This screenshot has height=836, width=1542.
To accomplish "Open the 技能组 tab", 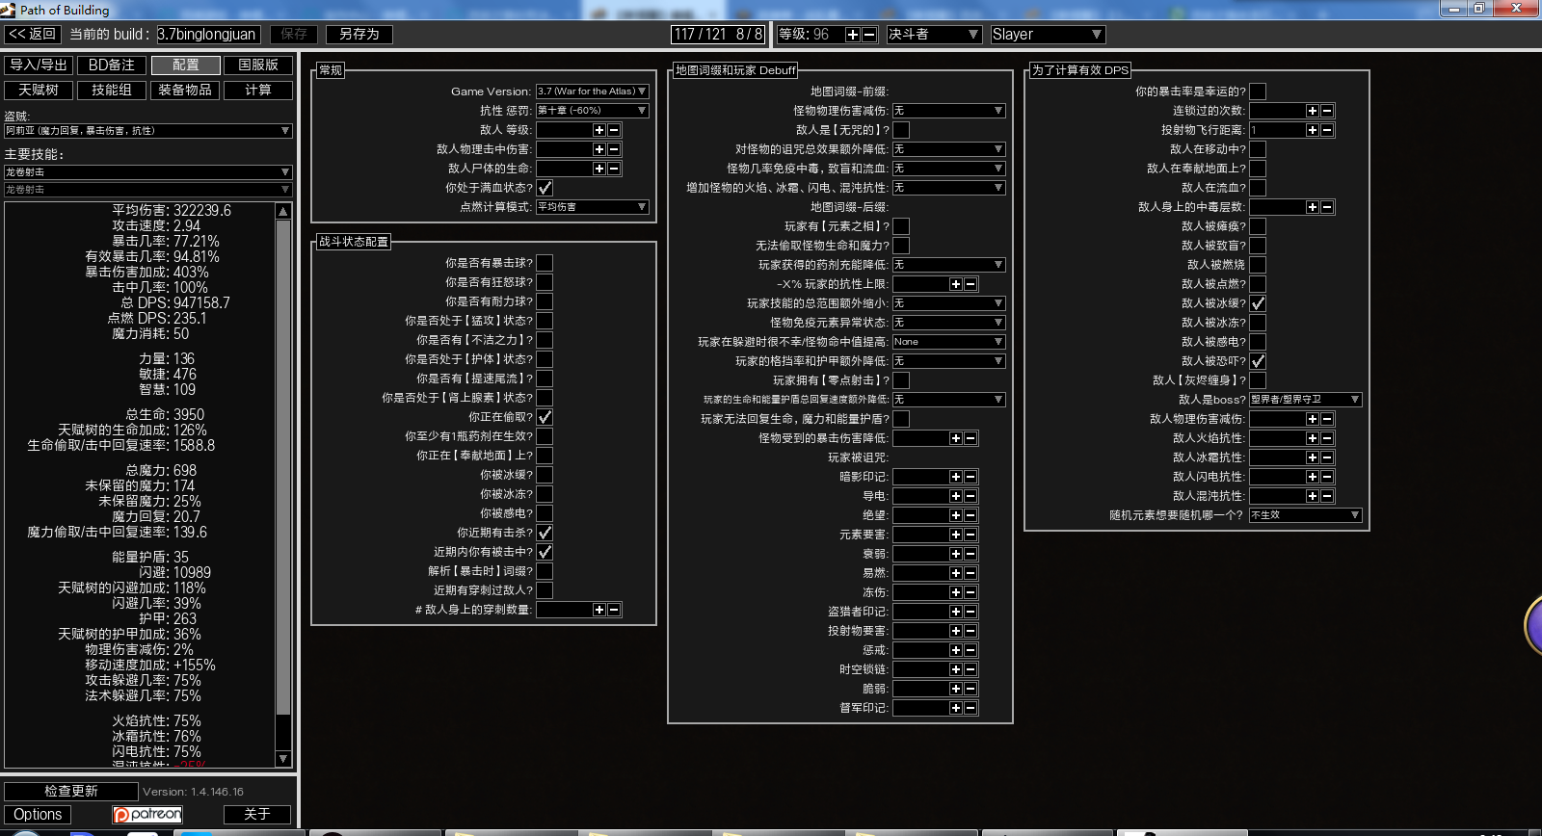I will point(112,90).
